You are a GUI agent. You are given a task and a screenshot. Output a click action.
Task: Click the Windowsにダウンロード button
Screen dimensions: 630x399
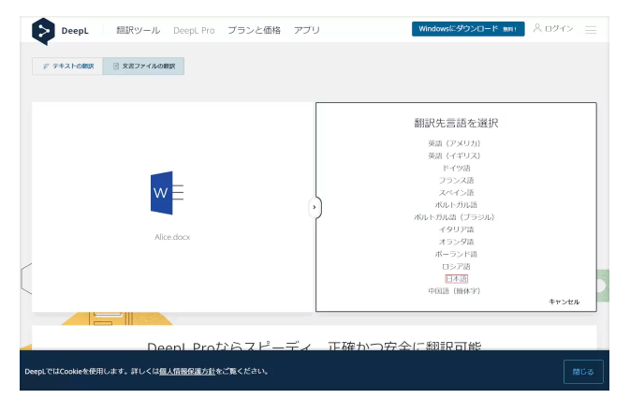[467, 29]
